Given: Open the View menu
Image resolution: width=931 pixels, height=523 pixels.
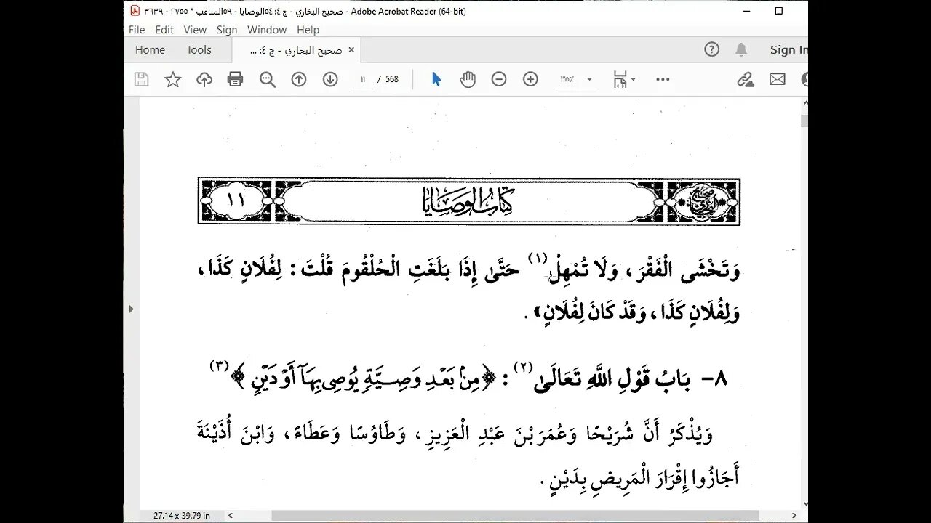Looking at the screenshot, I should pos(195,30).
